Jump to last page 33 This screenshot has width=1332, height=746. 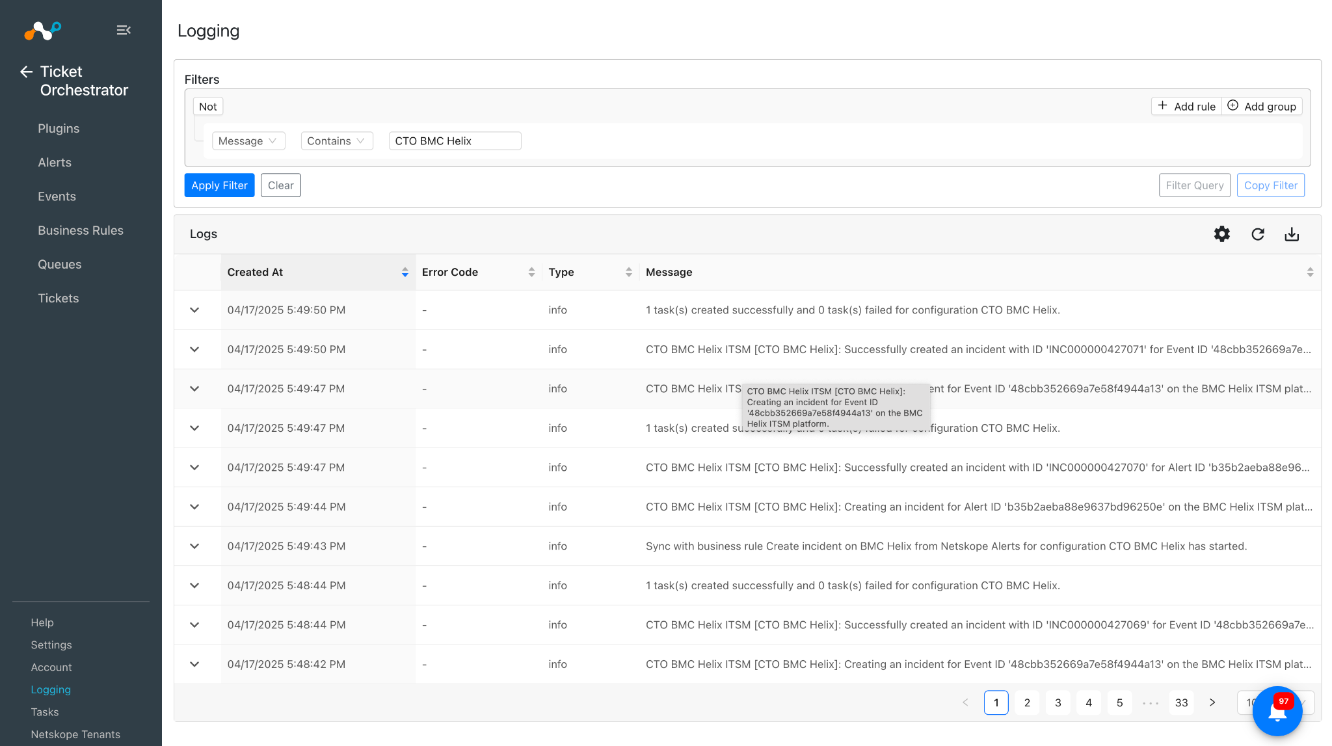pyautogui.click(x=1182, y=702)
